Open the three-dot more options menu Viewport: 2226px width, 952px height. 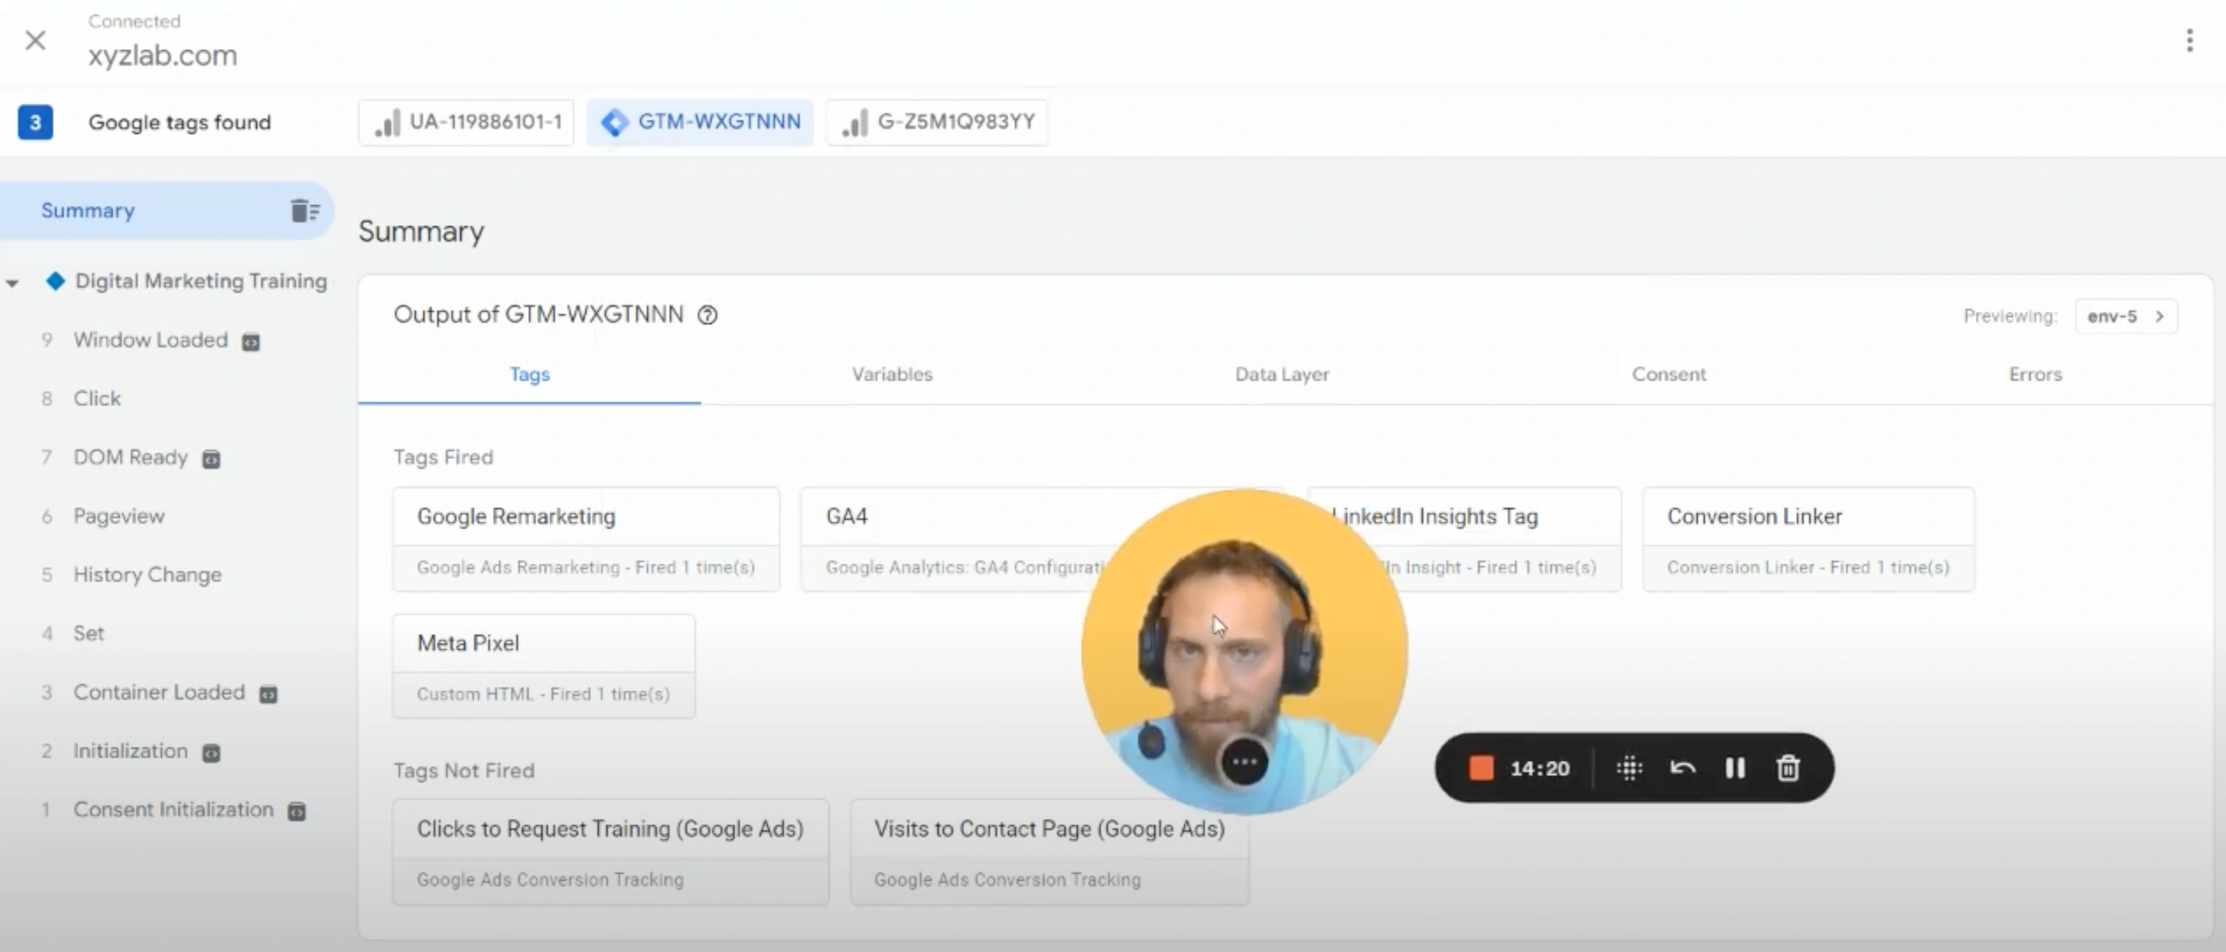click(x=2189, y=40)
